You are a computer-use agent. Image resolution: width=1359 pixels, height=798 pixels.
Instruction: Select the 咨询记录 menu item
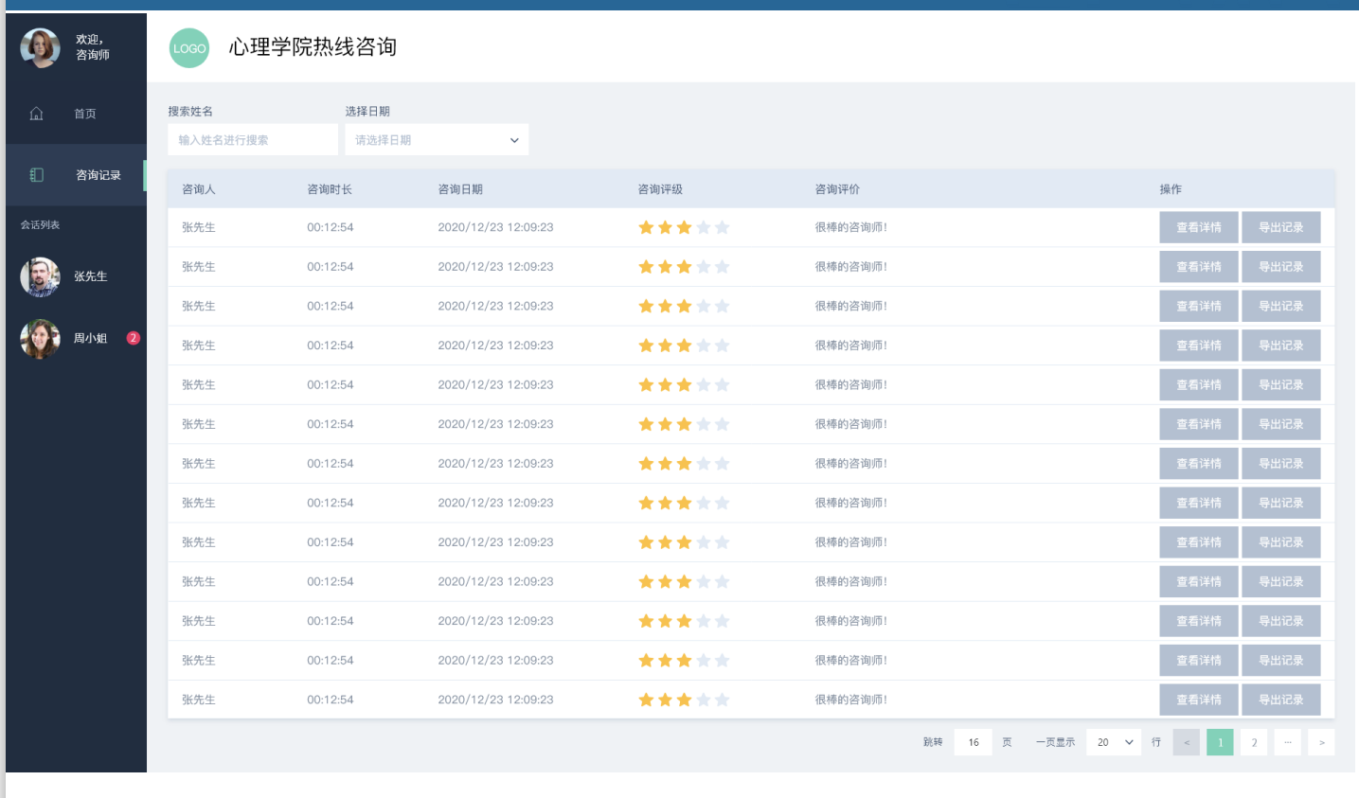[76, 175]
